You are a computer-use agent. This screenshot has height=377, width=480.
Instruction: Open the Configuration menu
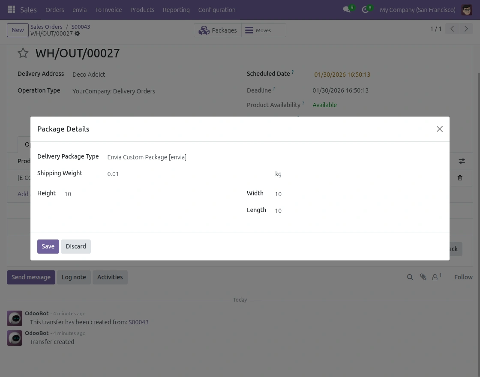point(217,9)
